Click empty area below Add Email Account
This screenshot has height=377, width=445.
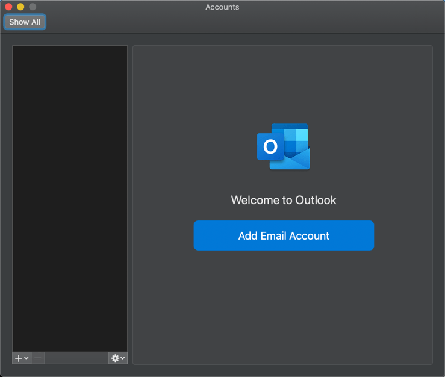(283, 307)
